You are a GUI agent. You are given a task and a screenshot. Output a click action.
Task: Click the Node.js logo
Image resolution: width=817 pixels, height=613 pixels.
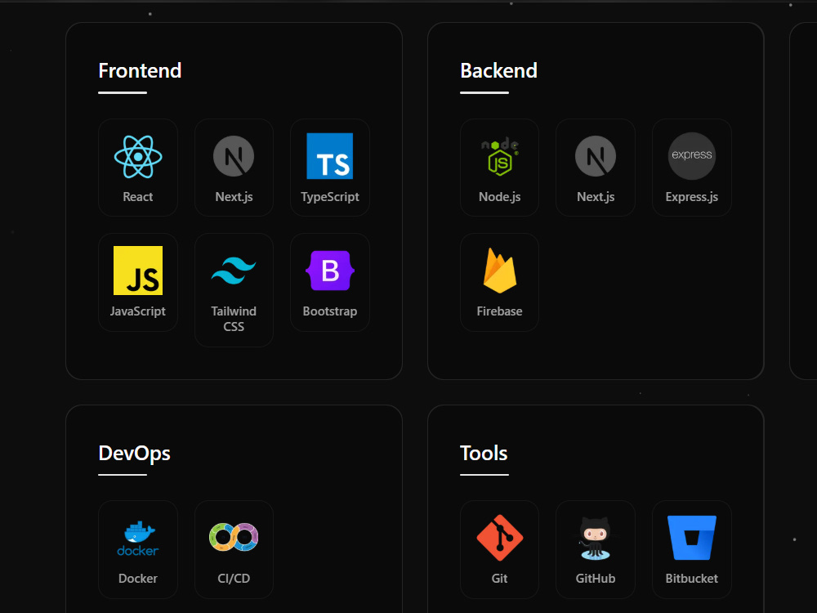tap(500, 156)
